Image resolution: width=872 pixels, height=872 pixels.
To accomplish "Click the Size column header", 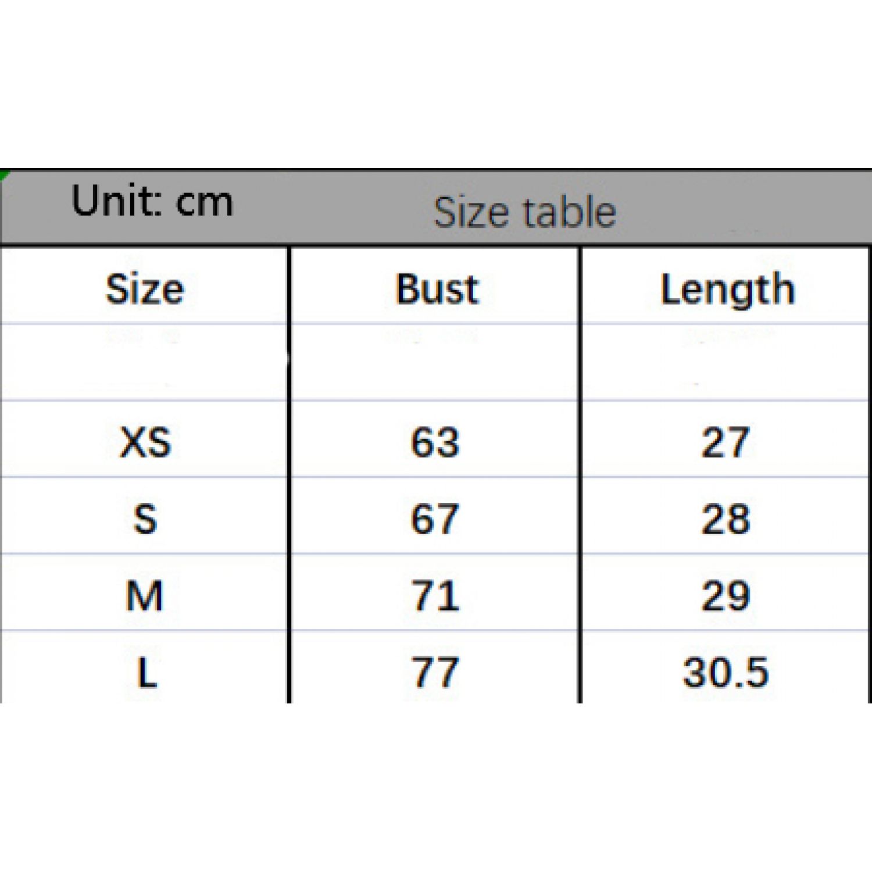I will 145,289.
